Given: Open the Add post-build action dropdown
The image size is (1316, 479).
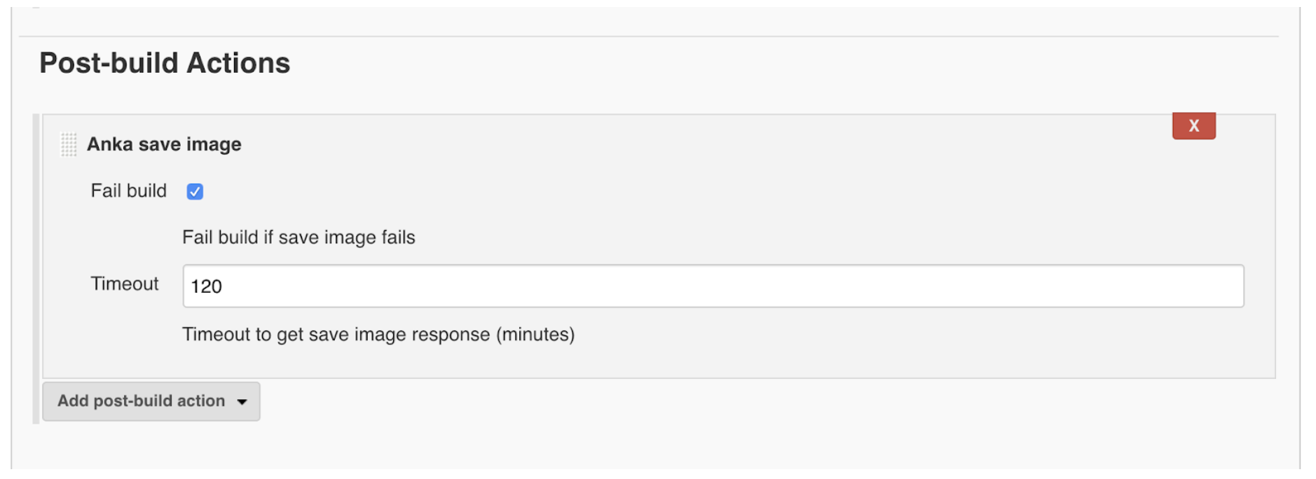Looking at the screenshot, I should [151, 401].
